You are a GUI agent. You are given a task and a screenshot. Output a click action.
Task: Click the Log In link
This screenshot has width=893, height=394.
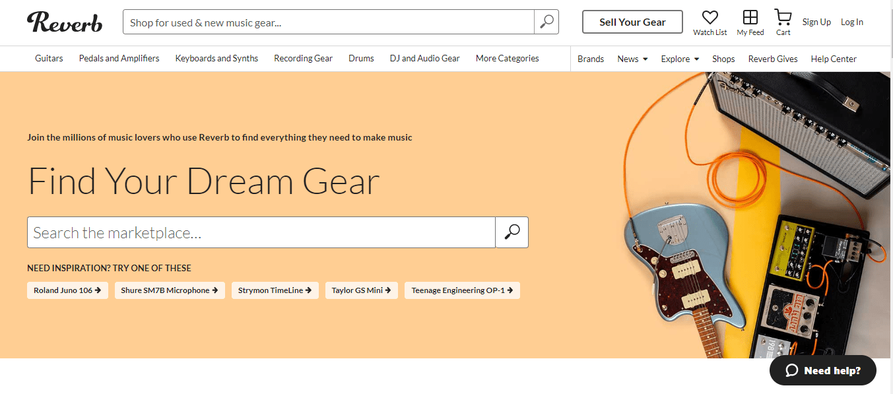(851, 22)
